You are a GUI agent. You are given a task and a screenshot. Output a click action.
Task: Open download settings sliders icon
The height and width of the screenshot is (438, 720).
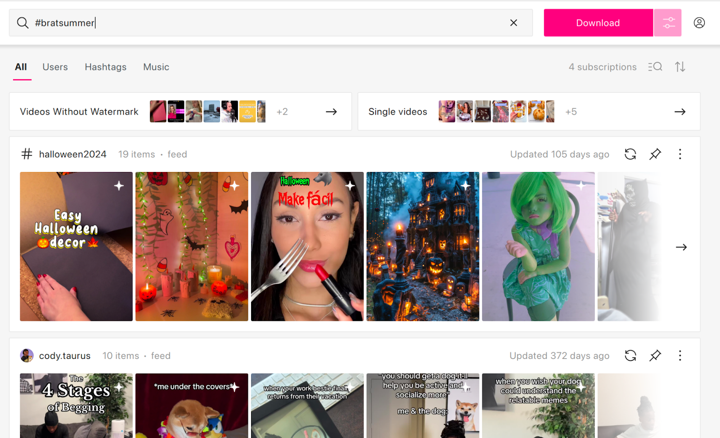[x=668, y=23]
